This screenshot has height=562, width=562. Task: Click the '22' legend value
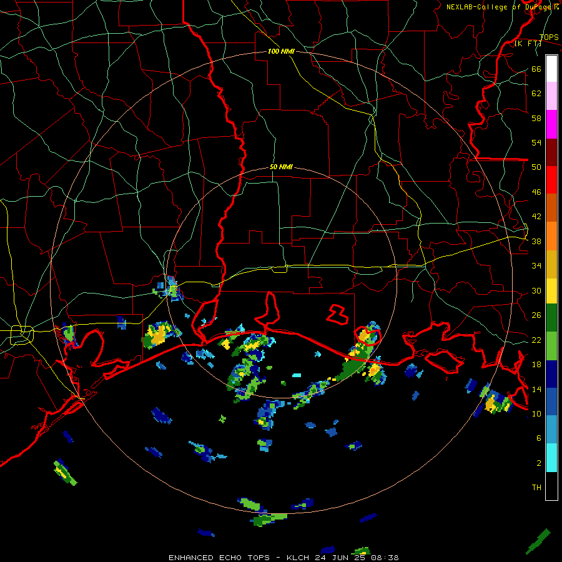(536, 340)
